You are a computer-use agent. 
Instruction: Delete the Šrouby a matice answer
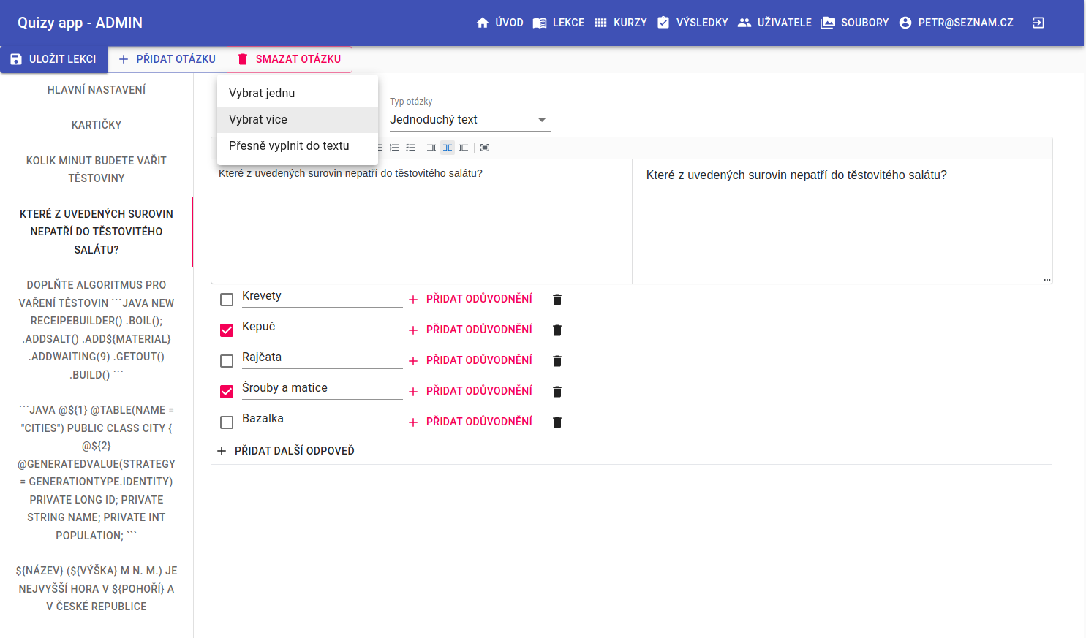(557, 392)
